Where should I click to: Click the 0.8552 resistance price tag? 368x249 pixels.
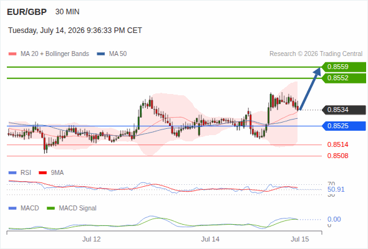pos(344,78)
